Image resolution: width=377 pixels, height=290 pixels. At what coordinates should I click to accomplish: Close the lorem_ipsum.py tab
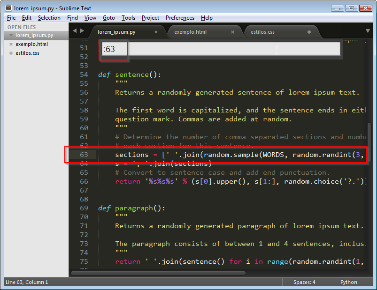(x=156, y=32)
